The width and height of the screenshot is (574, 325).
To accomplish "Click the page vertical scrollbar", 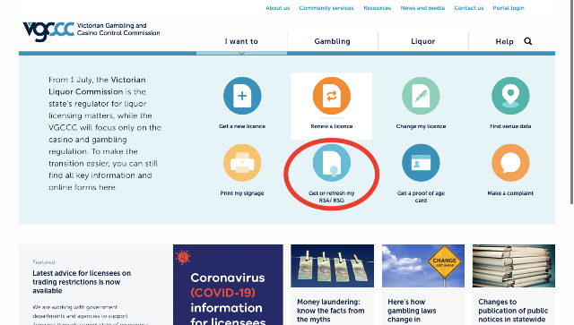I will point(571,102).
